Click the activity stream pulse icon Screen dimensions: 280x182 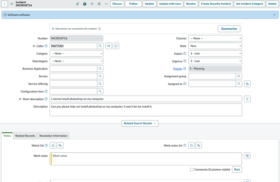(x=92, y=4)
